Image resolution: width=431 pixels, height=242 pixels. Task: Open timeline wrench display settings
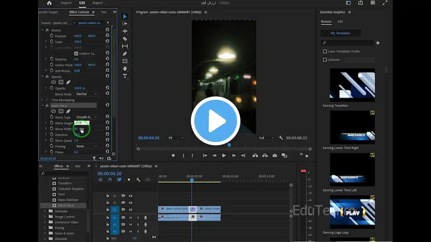[138, 180]
